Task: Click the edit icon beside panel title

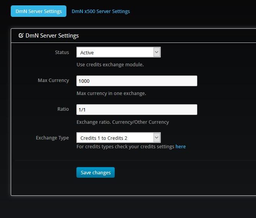Action: tap(21, 35)
